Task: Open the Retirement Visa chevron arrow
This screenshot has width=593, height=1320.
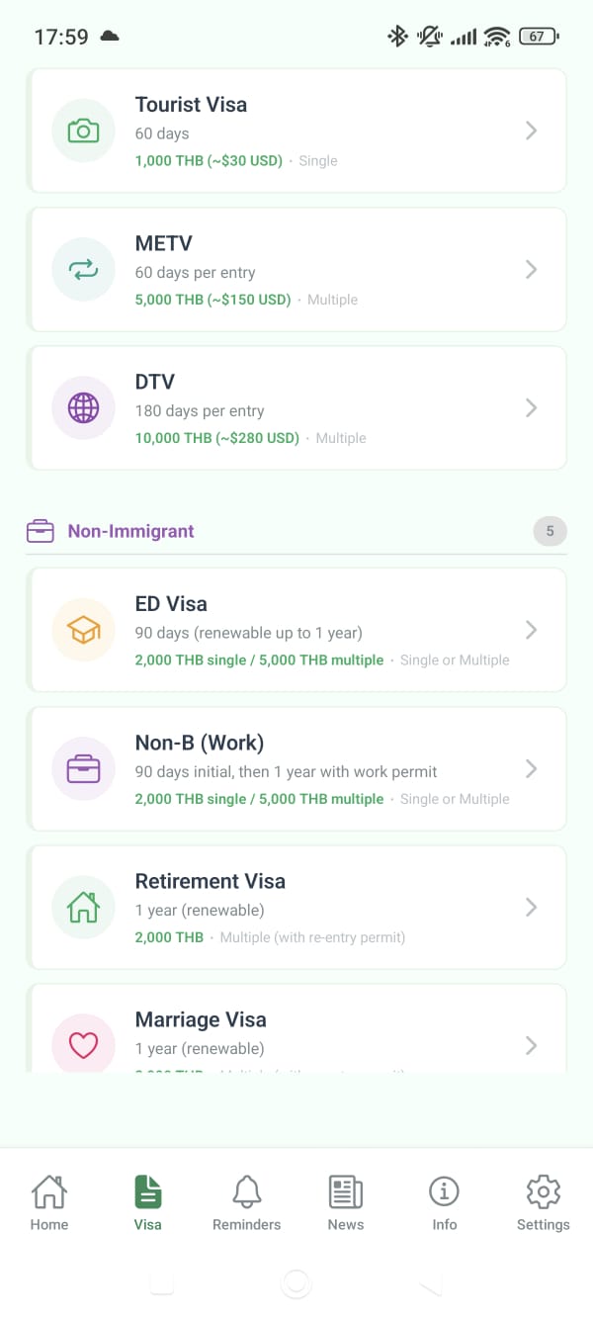Action: point(531,907)
